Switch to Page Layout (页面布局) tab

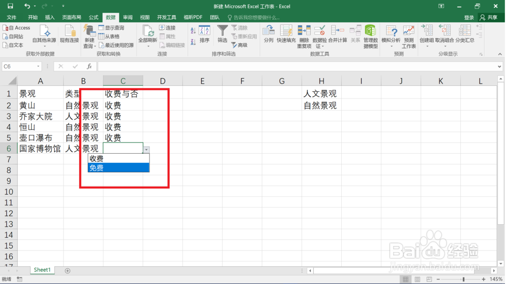point(71,17)
